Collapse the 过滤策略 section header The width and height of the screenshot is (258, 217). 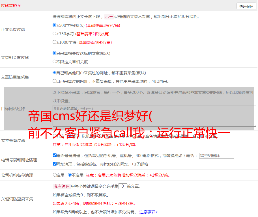pos(11,6)
